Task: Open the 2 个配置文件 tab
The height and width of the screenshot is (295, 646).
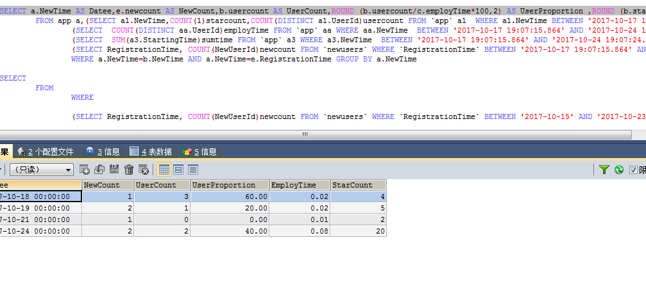Action: pos(46,152)
